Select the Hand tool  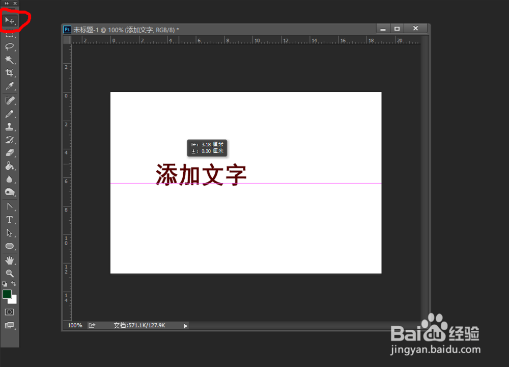10,260
